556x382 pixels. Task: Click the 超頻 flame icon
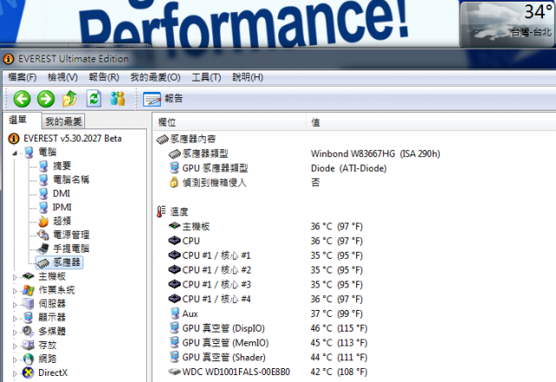[43, 221]
